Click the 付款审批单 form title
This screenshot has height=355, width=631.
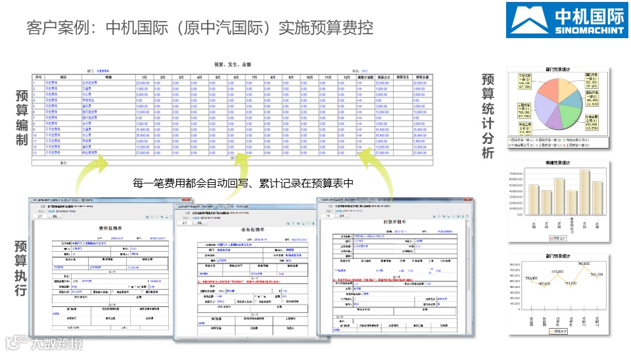pyautogui.click(x=395, y=222)
